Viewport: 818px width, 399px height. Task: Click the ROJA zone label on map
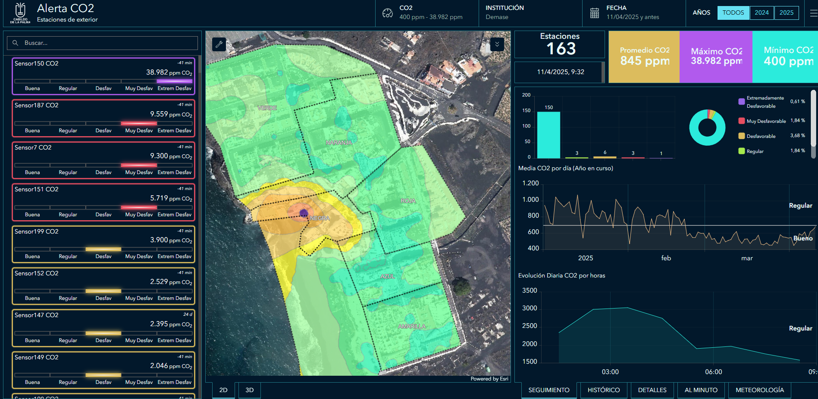coord(408,201)
